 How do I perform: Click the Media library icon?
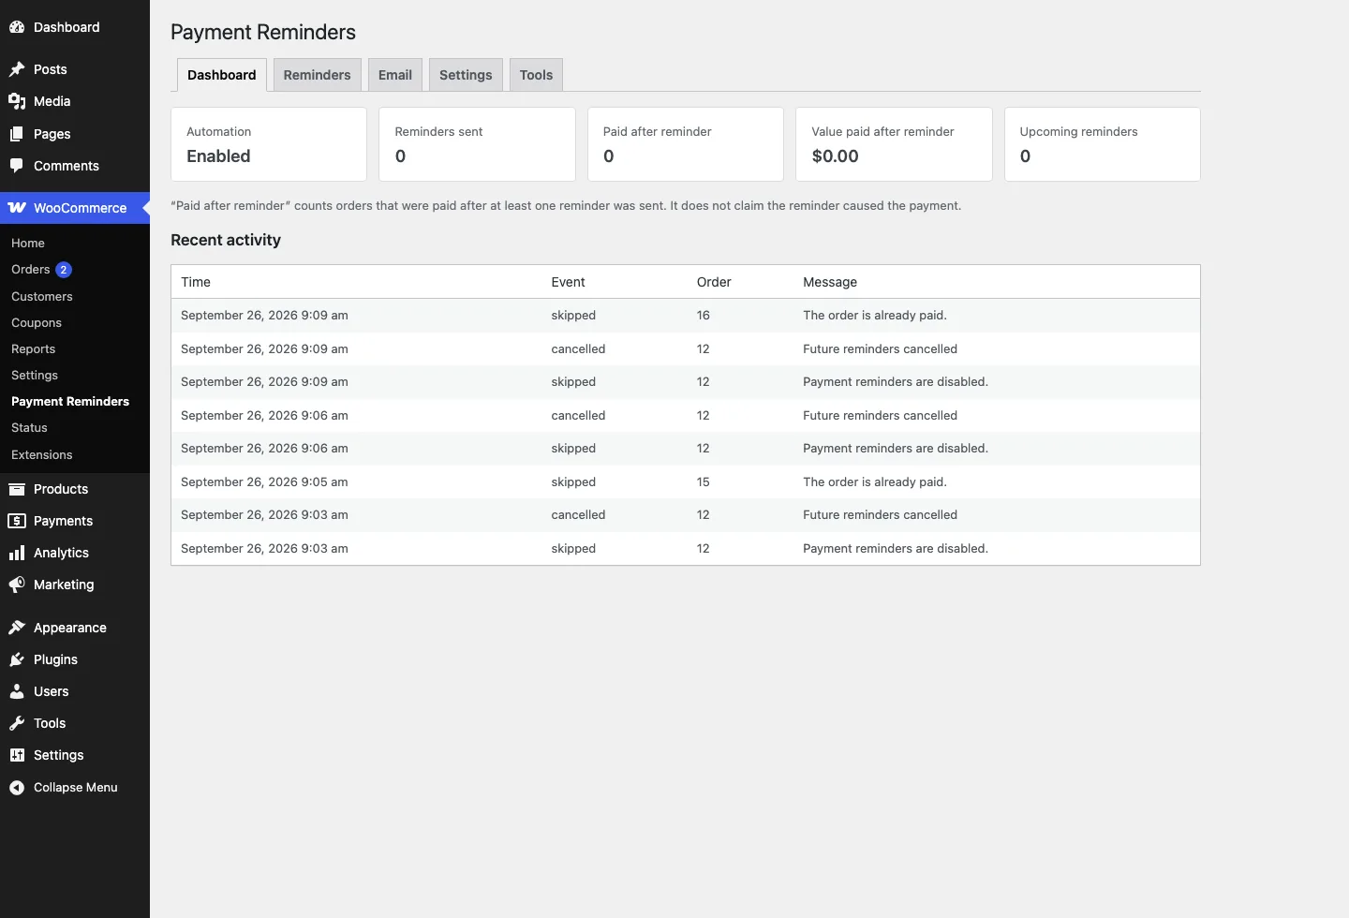[17, 101]
